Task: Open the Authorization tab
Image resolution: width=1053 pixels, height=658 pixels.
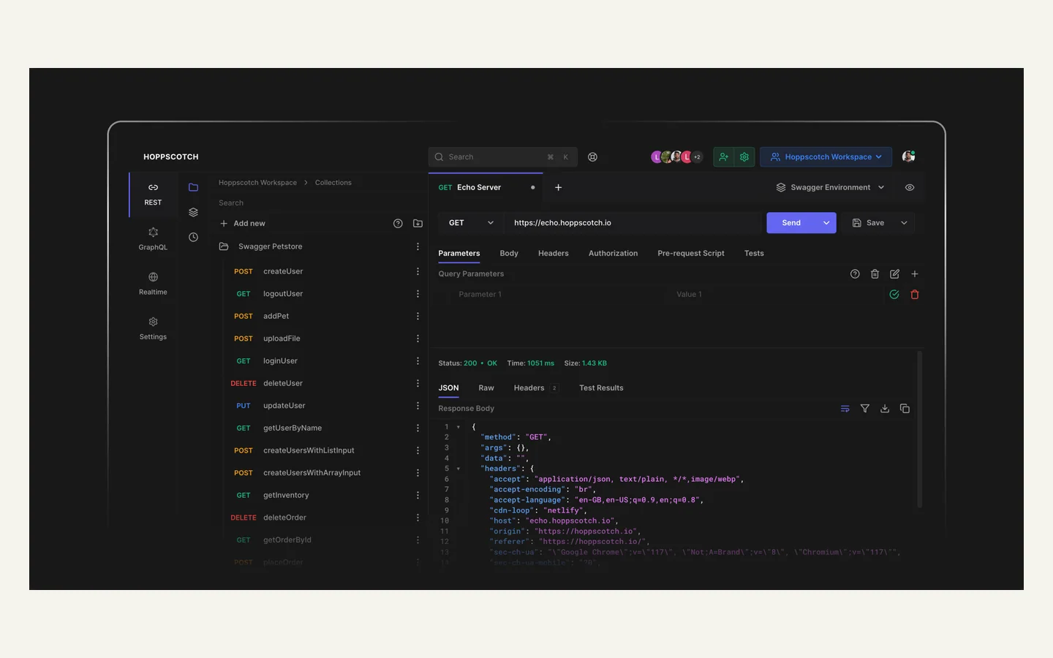Action: click(x=613, y=254)
